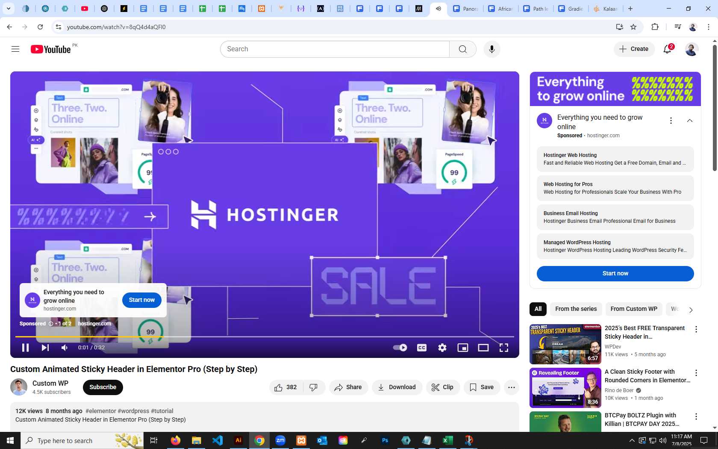Create a clip with the Clip button

(x=443, y=387)
